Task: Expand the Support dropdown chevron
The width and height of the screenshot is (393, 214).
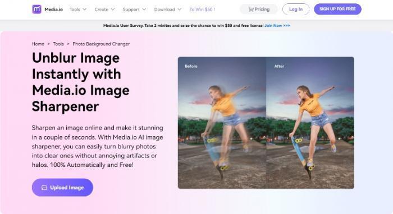Action: (x=144, y=10)
